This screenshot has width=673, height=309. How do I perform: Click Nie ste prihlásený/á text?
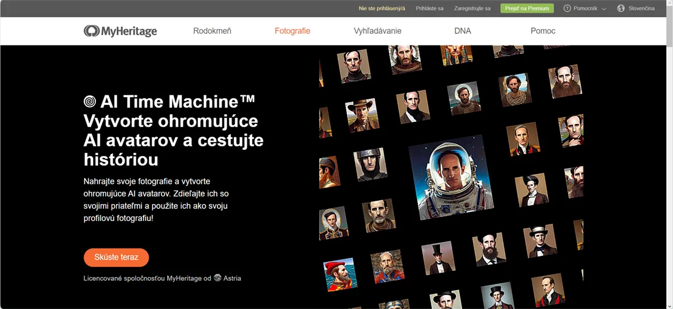382,8
